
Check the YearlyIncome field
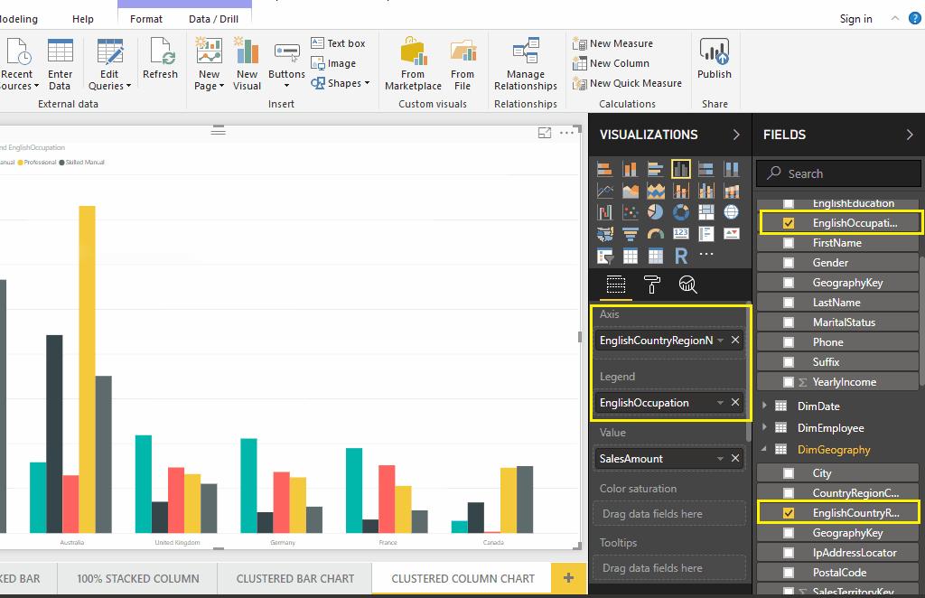coord(788,381)
